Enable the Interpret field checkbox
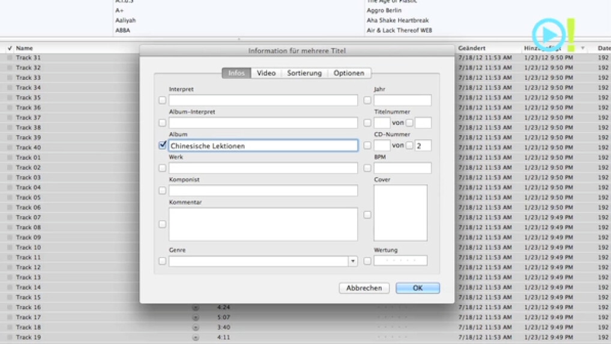Image resolution: width=611 pixels, height=344 pixels. coord(163,100)
